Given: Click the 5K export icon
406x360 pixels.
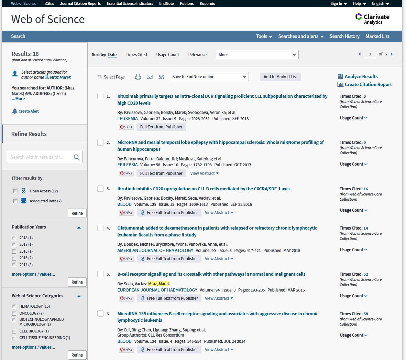Looking at the screenshot, I should (161, 77).
